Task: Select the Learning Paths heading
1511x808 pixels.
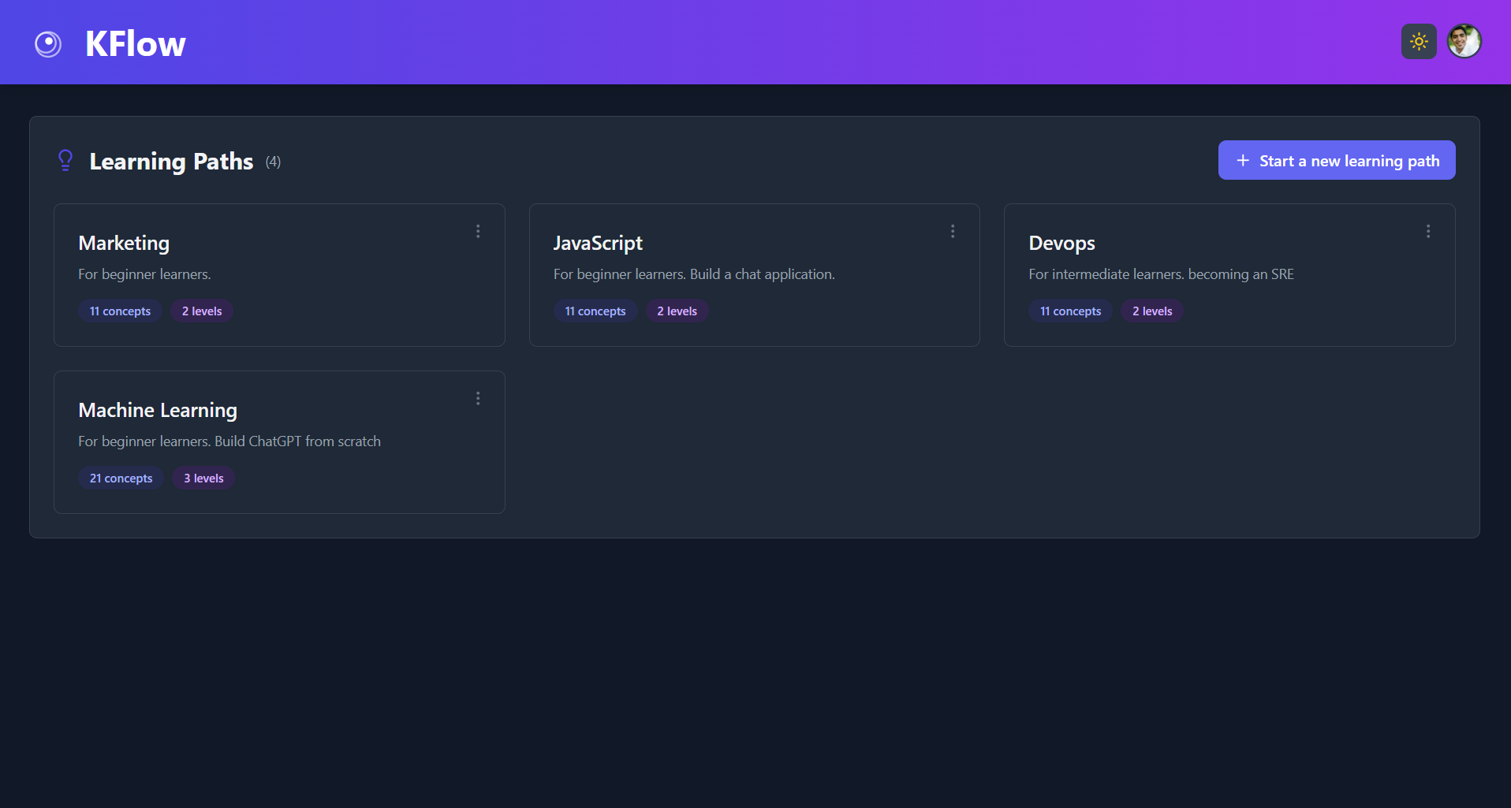Action: tap(171, 162)
